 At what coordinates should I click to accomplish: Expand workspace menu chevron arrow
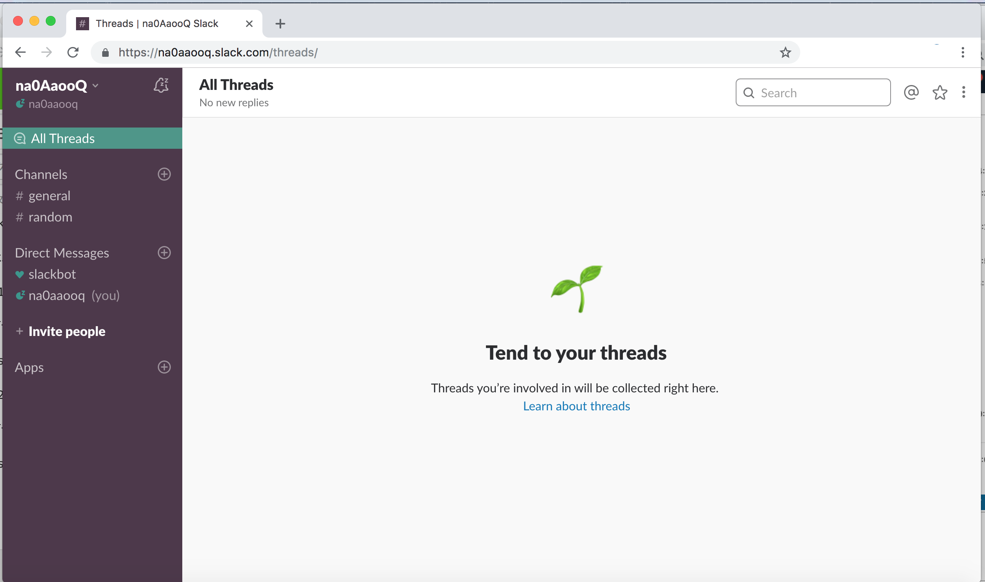point(95,85)
